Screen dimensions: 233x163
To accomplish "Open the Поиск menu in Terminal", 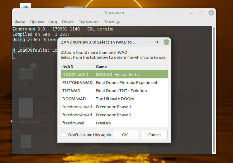I will tap(68, 22).
